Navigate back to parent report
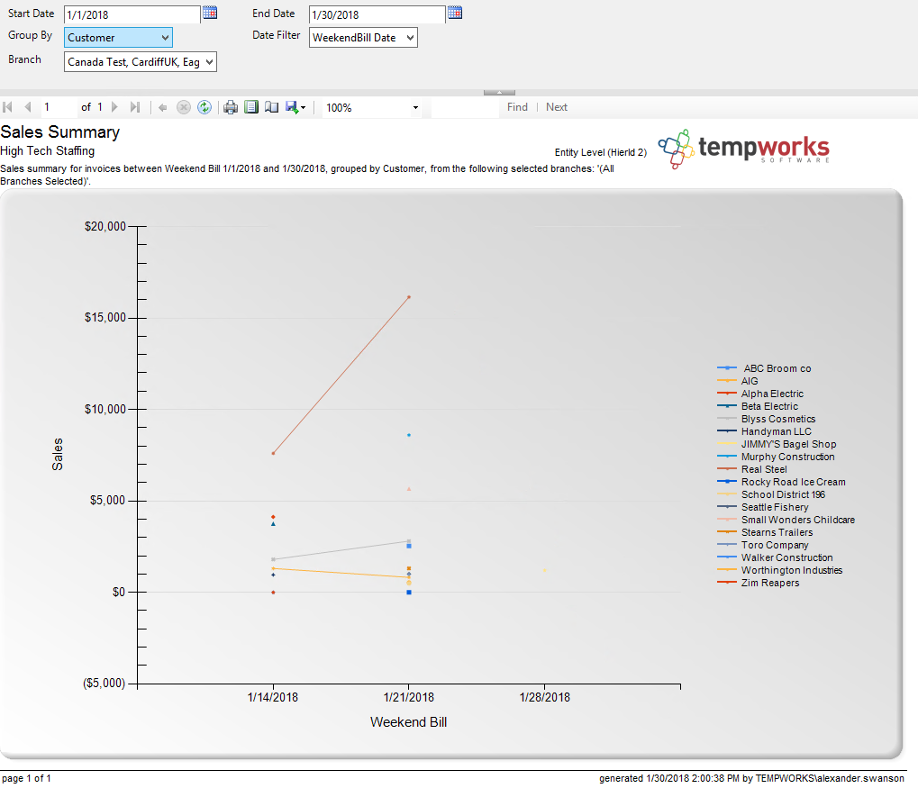This screenshot has width=918, height=788. [x=163, y=107]
